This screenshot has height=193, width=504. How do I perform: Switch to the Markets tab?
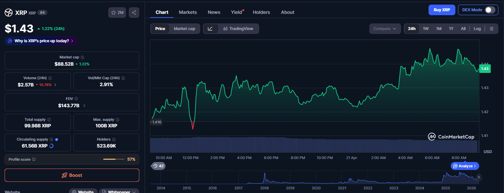tap(188, 12)
